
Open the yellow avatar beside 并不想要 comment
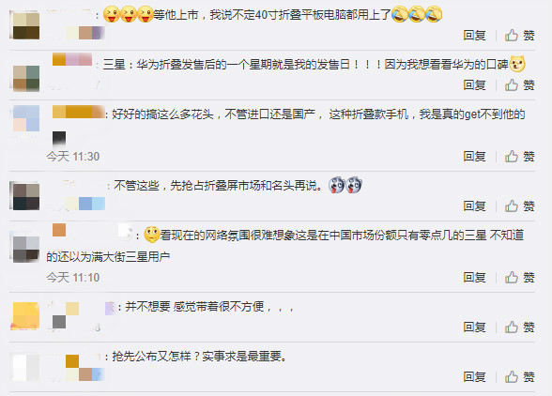(26, 315)
